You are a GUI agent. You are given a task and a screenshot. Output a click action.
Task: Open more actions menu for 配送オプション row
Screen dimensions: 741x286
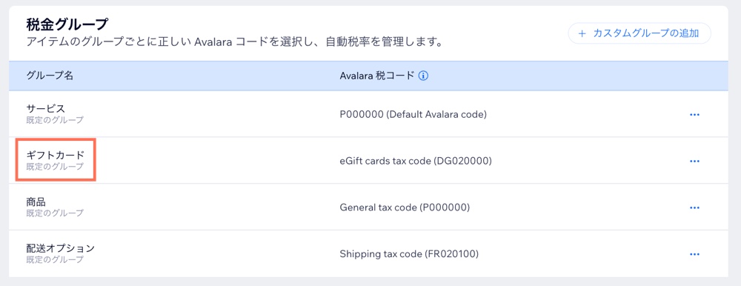[694, 254]
